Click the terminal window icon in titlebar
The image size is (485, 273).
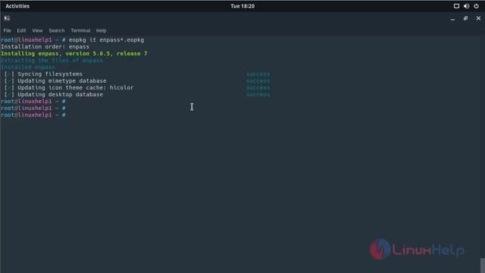tap(7, 18)
